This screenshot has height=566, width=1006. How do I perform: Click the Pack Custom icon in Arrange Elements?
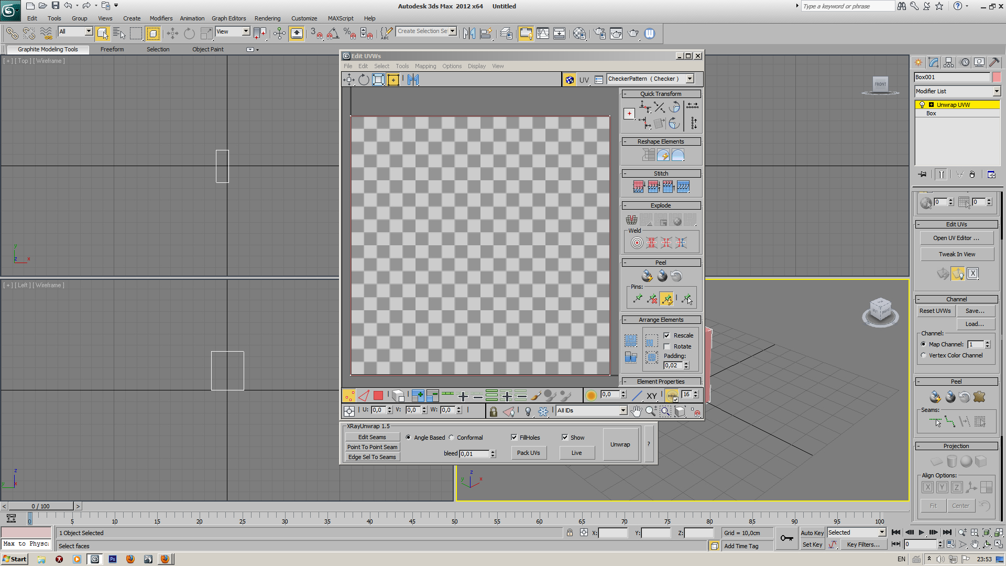(x=630, y=341)
